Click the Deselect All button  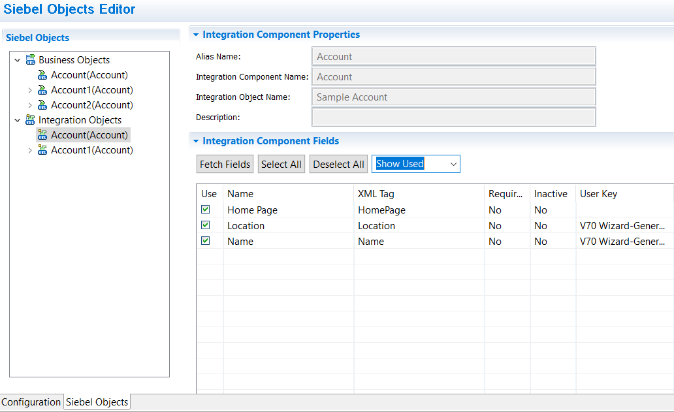tap(338, 164)
